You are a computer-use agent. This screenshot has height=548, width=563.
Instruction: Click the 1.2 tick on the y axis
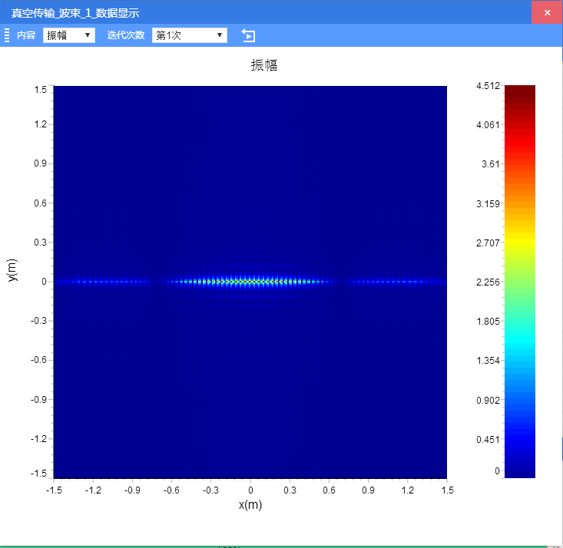40,124
